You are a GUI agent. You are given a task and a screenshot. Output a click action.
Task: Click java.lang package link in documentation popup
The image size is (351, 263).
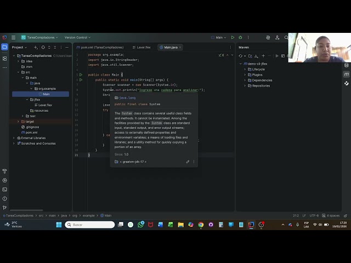[x=127, y=98]
